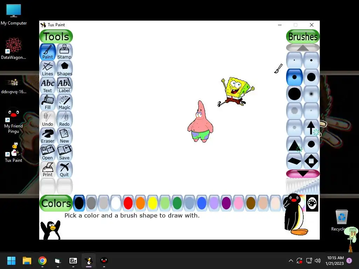Select the beige color
The width and height of the screenshot is (359, 269).
tap(276, 203)
